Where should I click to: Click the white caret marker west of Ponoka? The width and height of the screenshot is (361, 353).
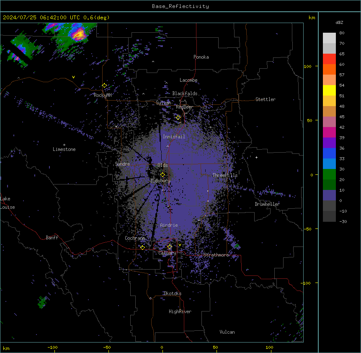pos(153,62)
